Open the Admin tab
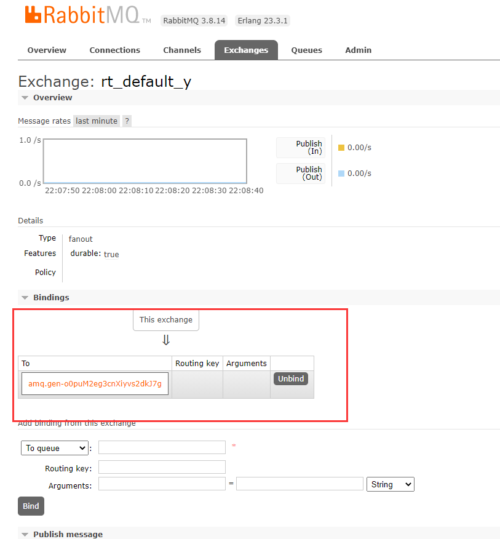This screenshot has height=539, width=500. [358, 50]
